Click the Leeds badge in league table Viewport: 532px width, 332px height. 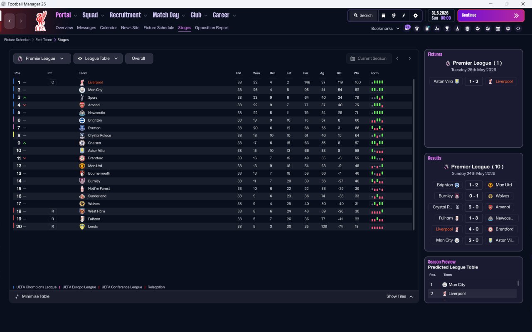(x=82, y=227)
